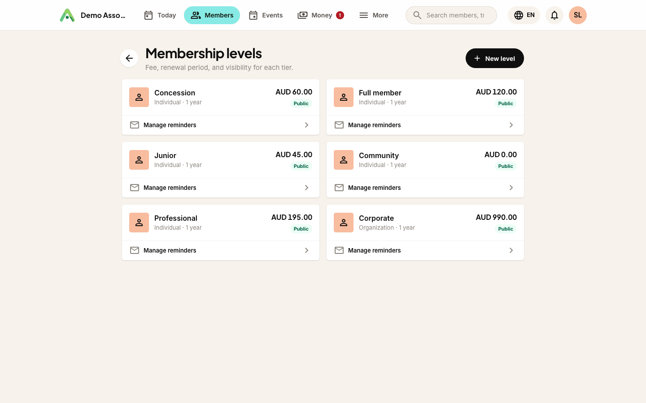
Task: Open the notifications bell
Action: (554, 15)
